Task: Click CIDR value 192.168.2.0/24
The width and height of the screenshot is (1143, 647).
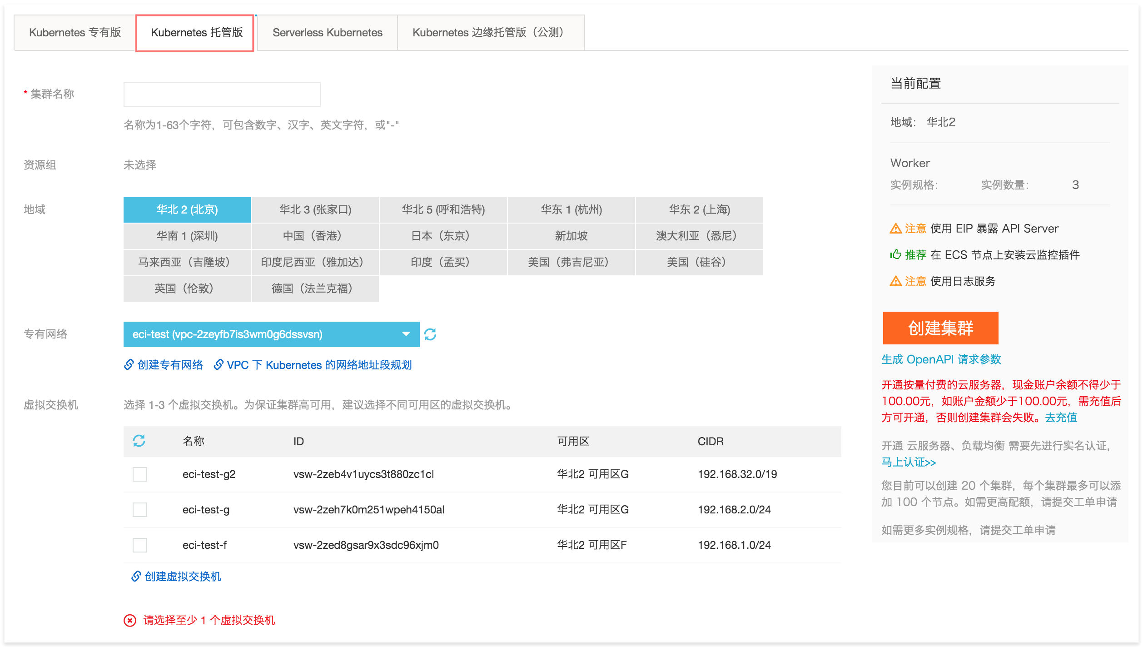Action: [x=734, y=510]
